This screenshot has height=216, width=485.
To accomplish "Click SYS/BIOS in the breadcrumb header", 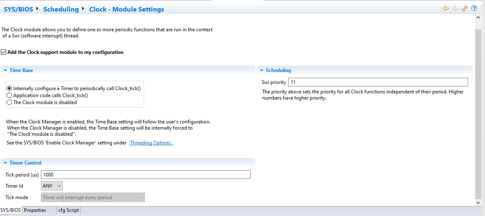I will tap(19, 9).
